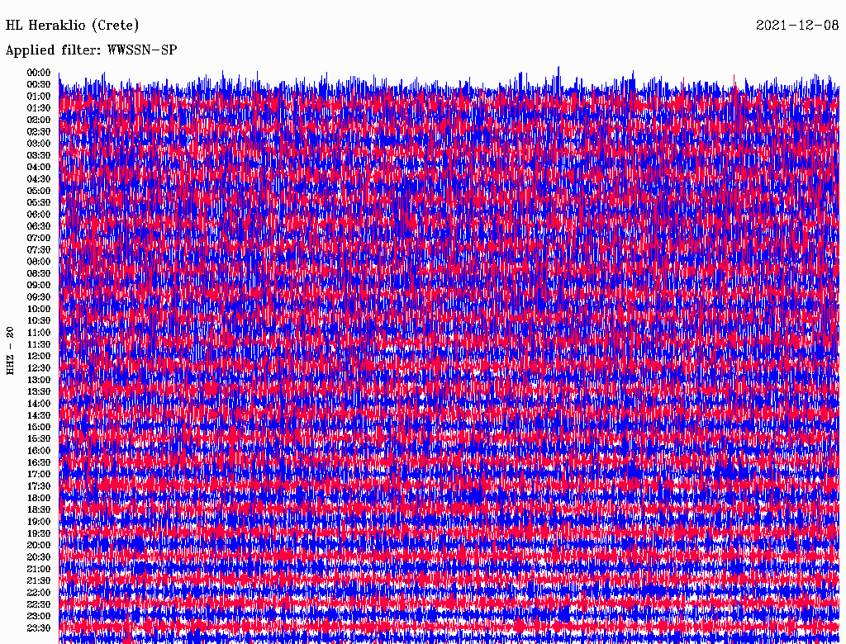The image size is (846, 644).
Task: Select the 22:30 time label
Action: point(38,604)
